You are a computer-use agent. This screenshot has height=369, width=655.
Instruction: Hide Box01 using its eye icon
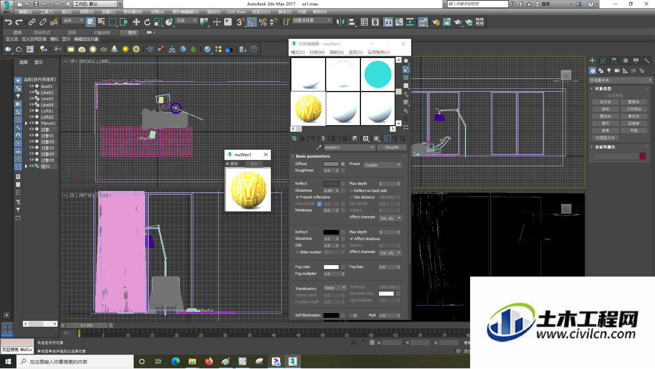tap(31, 86)
